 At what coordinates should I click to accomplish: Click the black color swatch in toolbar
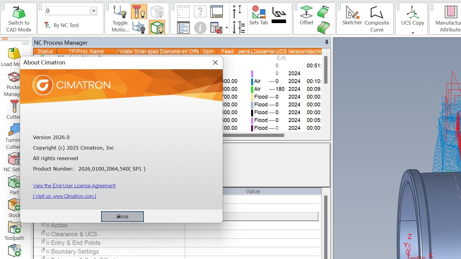279,21
